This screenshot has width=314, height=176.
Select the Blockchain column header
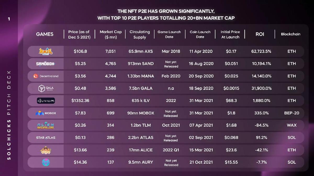pos(291,34)
